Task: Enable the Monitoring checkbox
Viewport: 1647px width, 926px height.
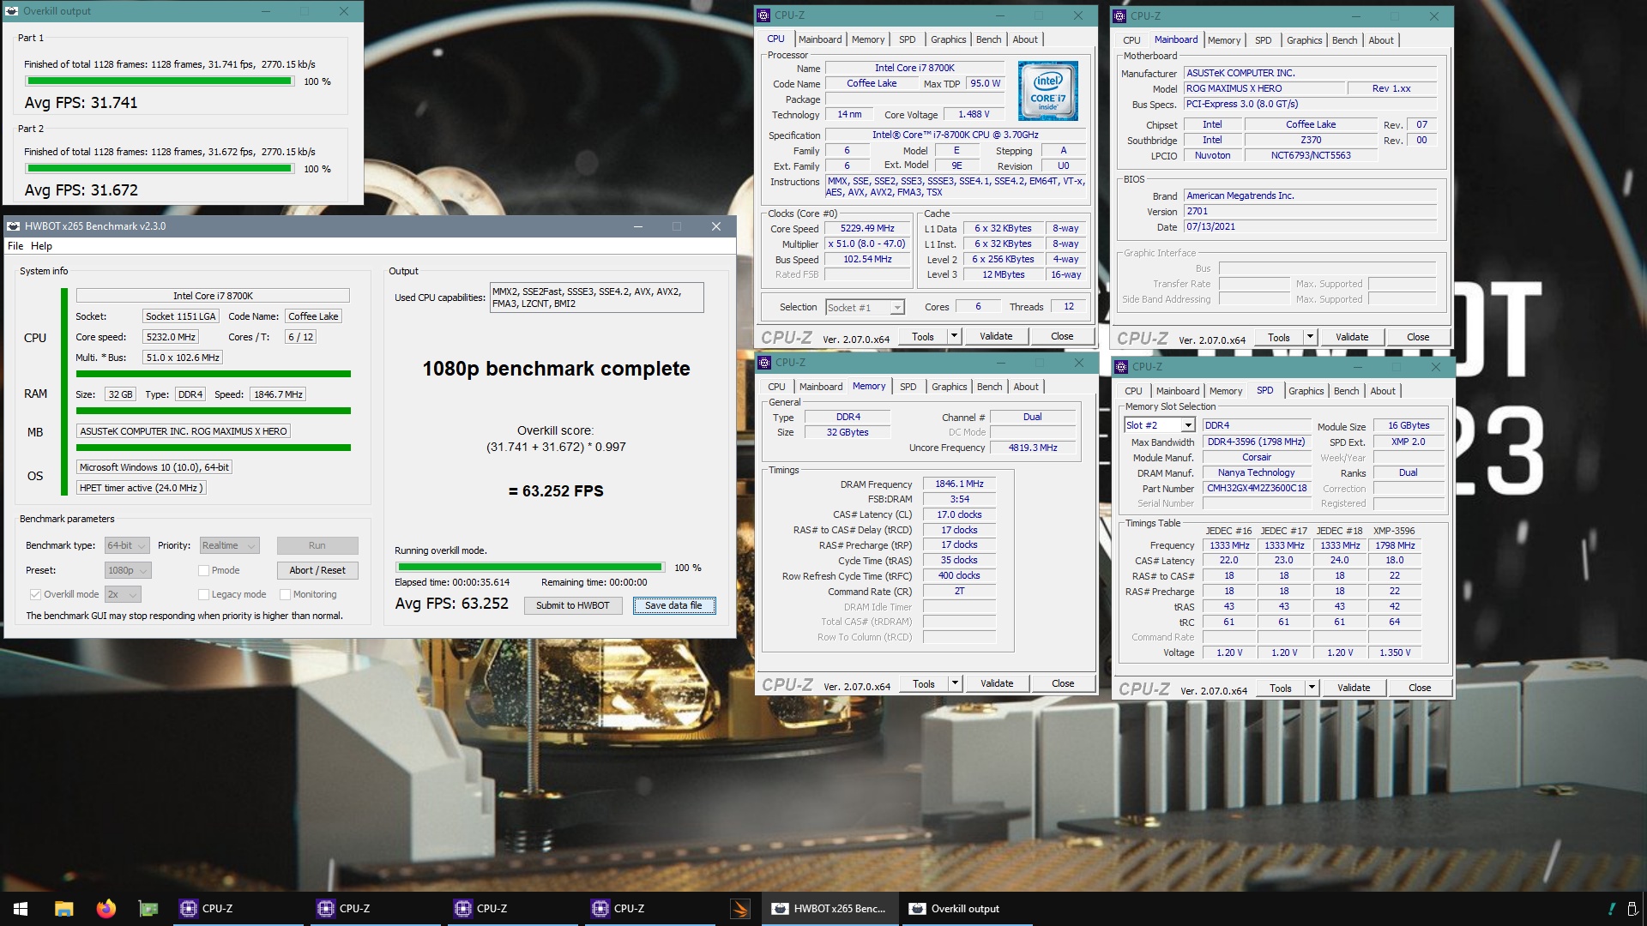Action: click(285, 594)
